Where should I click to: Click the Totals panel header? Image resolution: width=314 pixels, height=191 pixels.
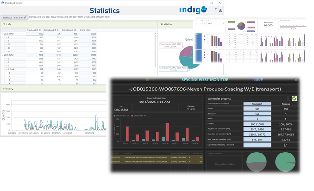point(78,25)
